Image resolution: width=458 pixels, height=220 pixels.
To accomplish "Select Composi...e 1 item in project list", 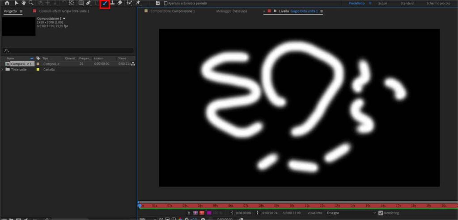I will point(22,64).
